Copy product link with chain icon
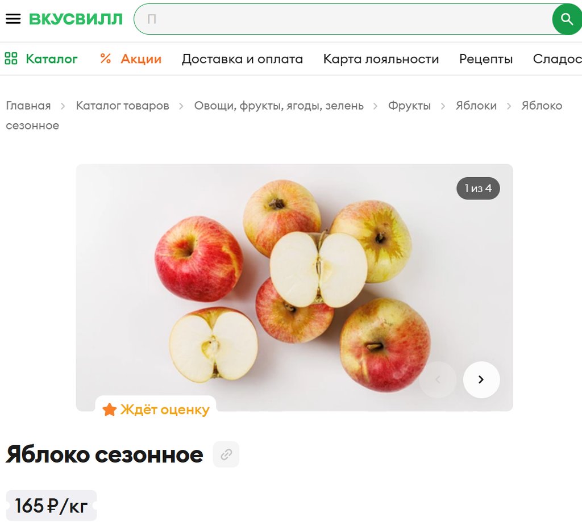This screenshot has height=522, width=582. (x=226, y=454)
